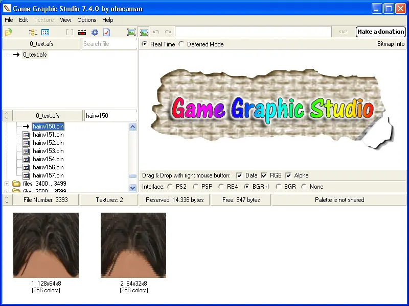The image size is (409, 306).
Task: Click the fit-image-to-frame icon
Action: click(131, 32)
